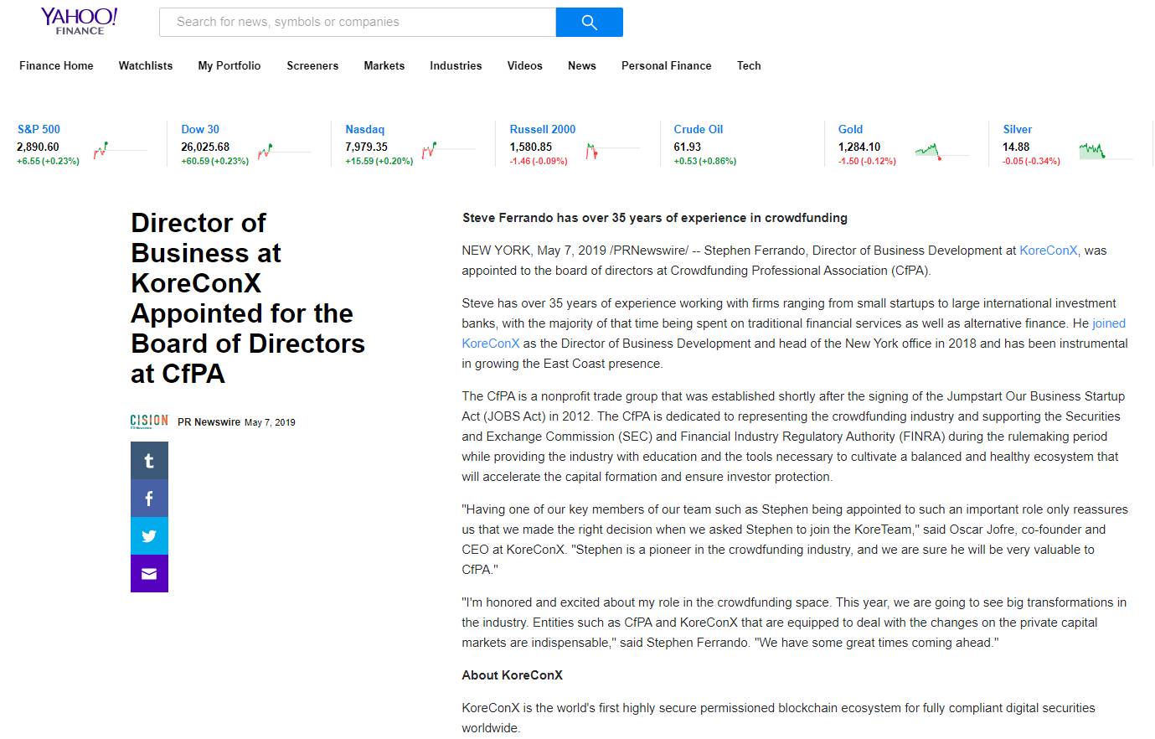
Task: Open the Dow 30 mini chart
Action: tap(284, 151)
